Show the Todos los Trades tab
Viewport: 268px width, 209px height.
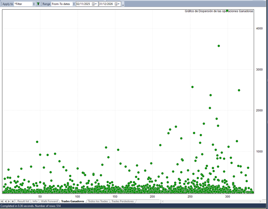coord(98,201)
